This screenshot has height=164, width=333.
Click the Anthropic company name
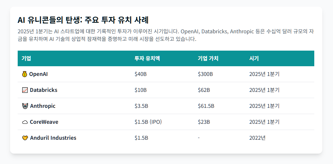click(x=43, y=106)
